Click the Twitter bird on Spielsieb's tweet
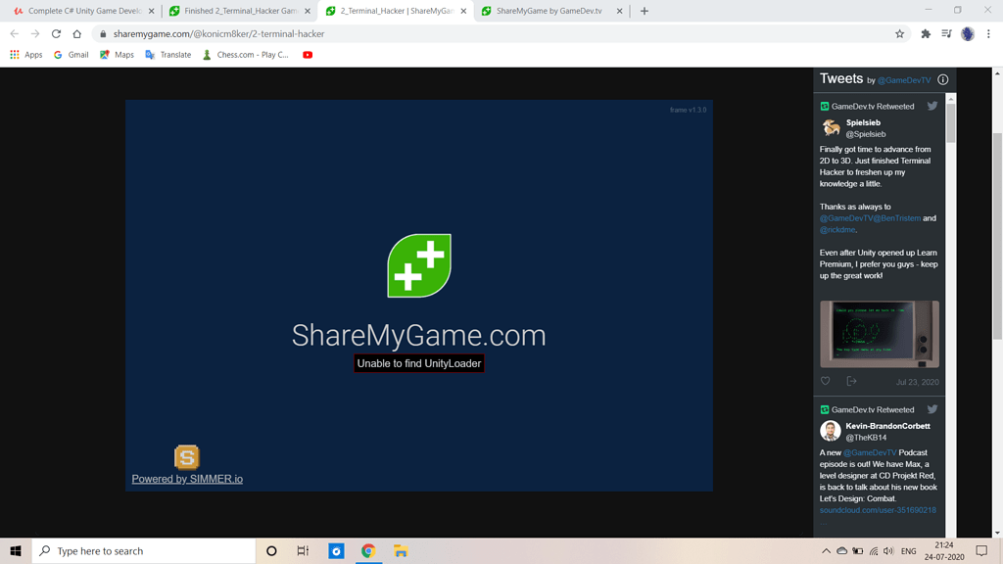The width and height of the screenshot is (1003, 564). (931, 106)
